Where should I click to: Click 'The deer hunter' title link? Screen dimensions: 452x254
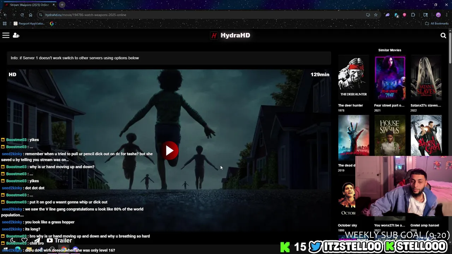pyautogui.click(x=350, y=105)
